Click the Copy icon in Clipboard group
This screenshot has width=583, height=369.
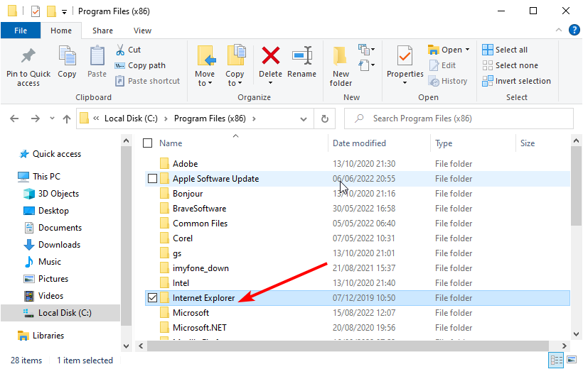[67, 56]
